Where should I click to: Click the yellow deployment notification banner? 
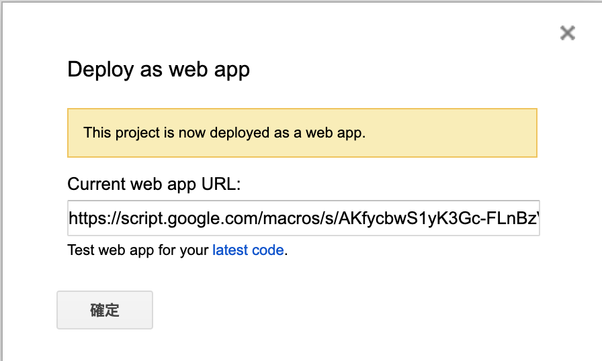pos(302,133)
